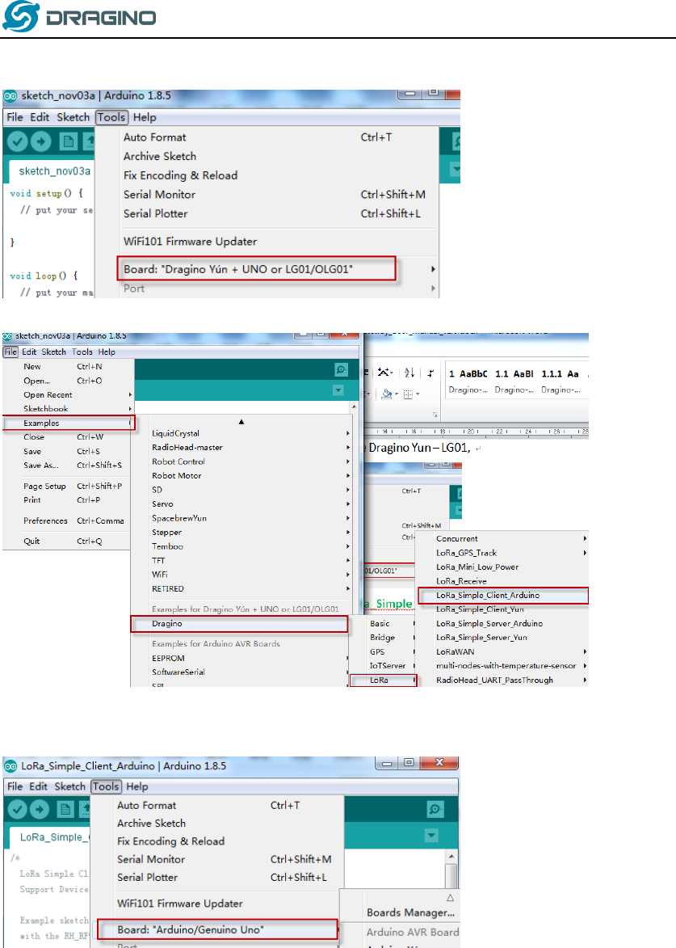Expand the LoRa_GPS_Track submenu arrow

click(x=585, y=553)
